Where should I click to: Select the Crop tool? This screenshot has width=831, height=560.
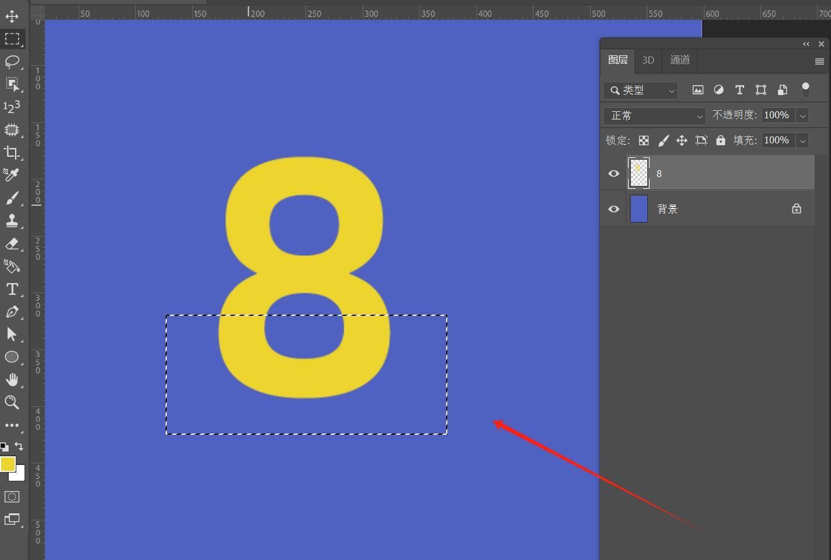tap(12, 153)
